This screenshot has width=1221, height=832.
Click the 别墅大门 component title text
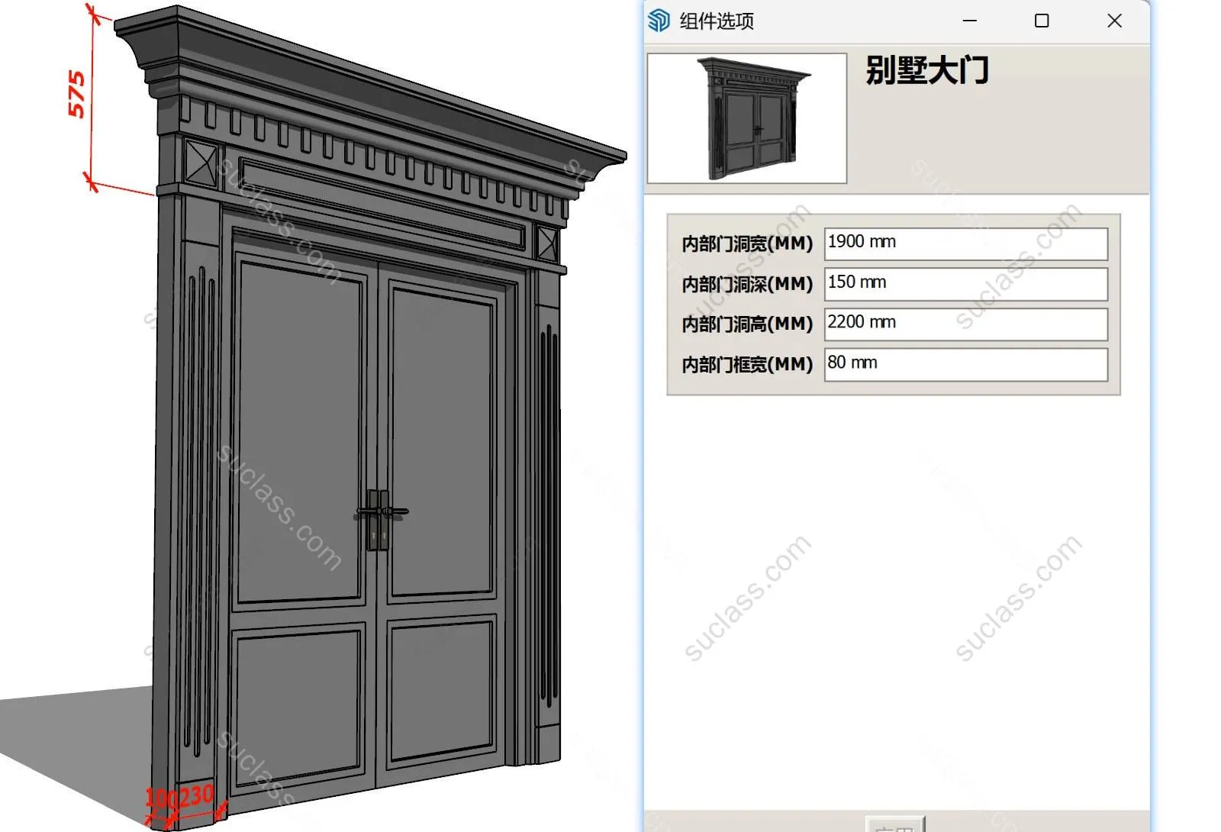pyautogui.click(x=926, y=71)
